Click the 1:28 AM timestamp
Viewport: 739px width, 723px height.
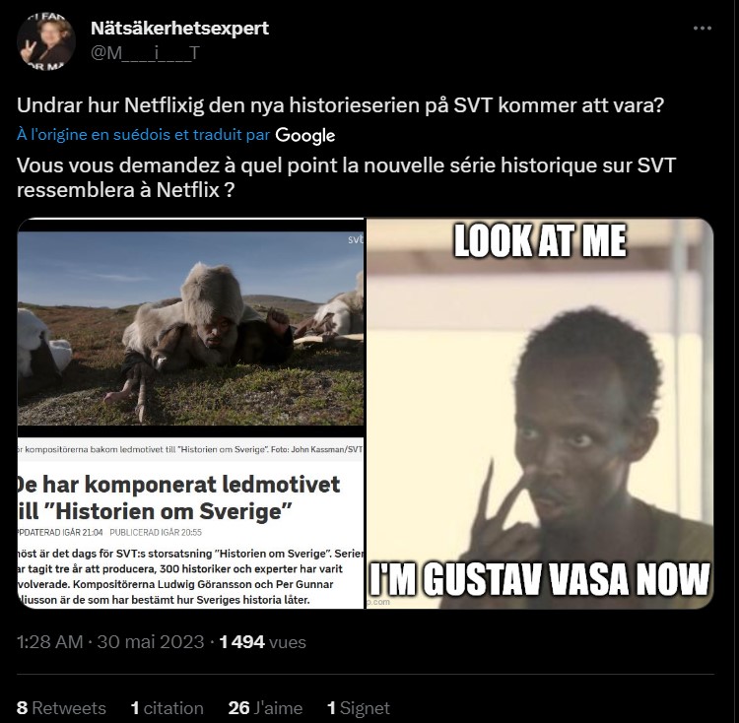(50, 642)
